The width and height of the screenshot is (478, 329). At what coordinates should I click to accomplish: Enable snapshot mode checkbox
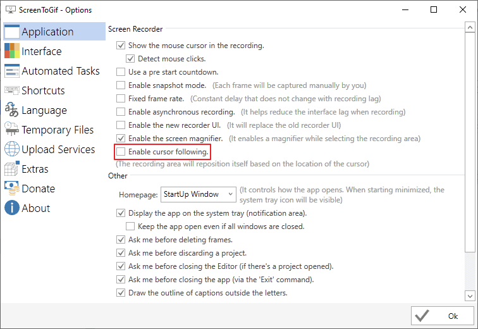click(121, 85)
